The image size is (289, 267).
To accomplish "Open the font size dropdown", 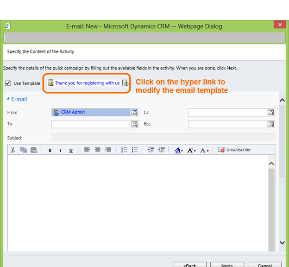I will [192, 150].
